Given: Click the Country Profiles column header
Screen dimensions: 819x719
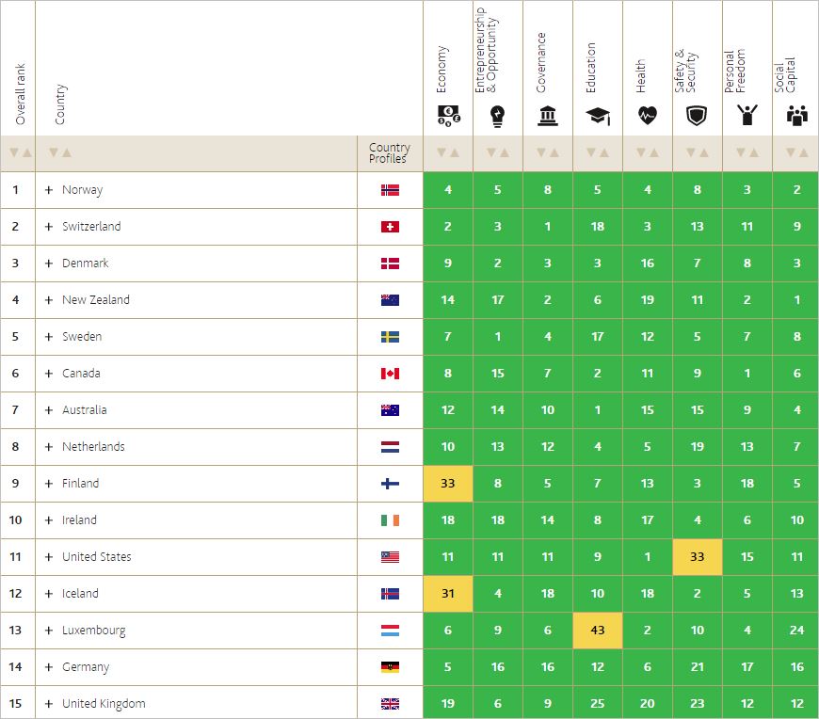Looking at the screenshot, I should [x=389, y=152].
